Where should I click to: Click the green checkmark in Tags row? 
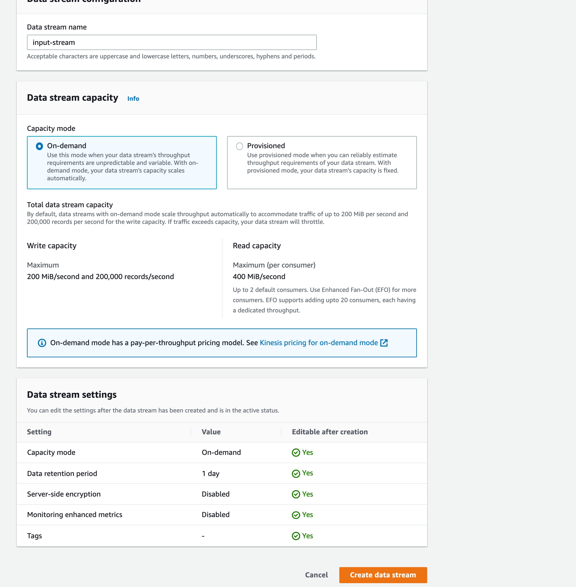coord(296,536)
